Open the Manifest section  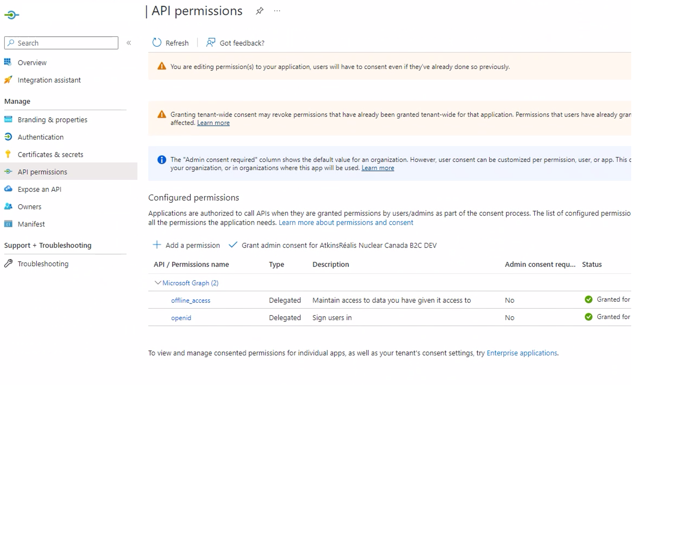(x=31, y=224)
